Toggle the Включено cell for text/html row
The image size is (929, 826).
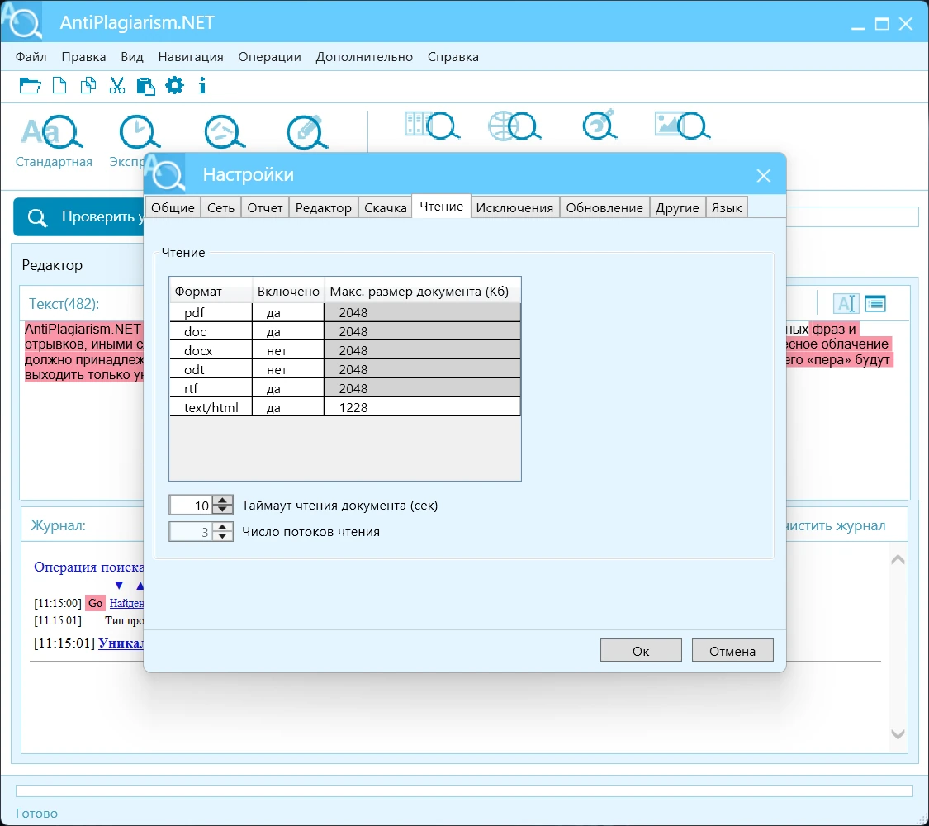click(288, 407)
